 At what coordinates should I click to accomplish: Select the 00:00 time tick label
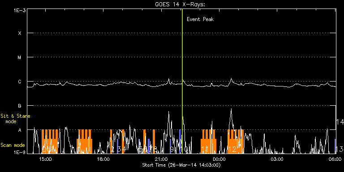[219, 159]
